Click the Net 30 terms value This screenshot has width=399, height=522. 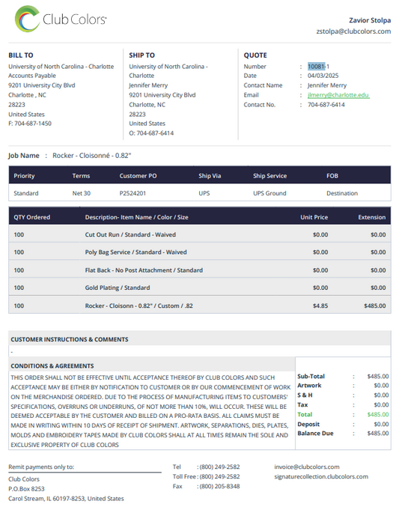[x=82, y=193]
